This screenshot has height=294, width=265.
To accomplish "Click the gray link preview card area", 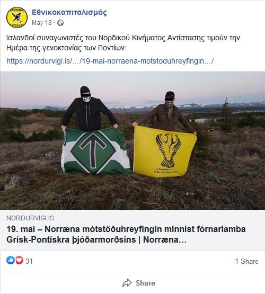I will pos(132,230).
